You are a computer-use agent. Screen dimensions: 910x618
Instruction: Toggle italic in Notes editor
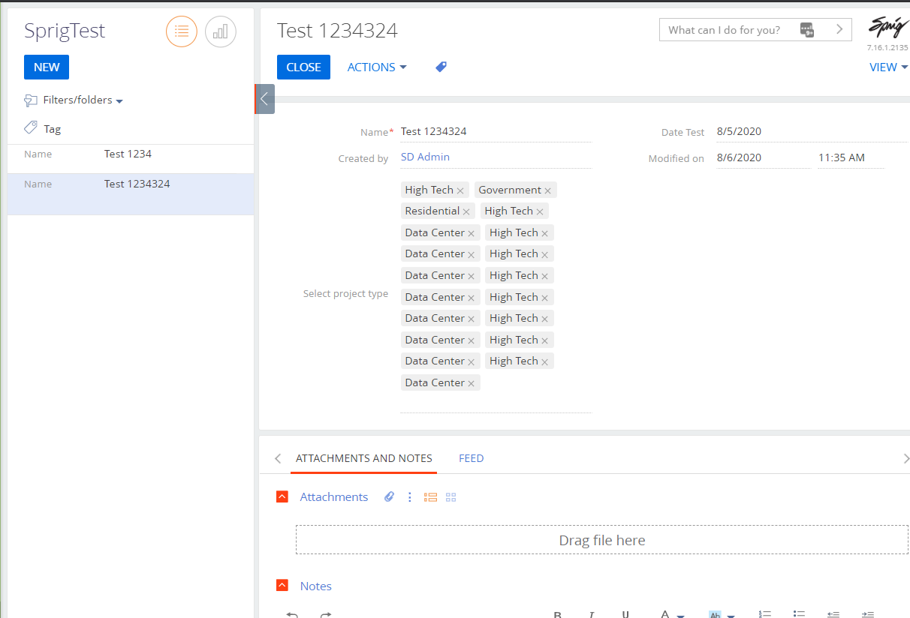[x=592, y=614]
